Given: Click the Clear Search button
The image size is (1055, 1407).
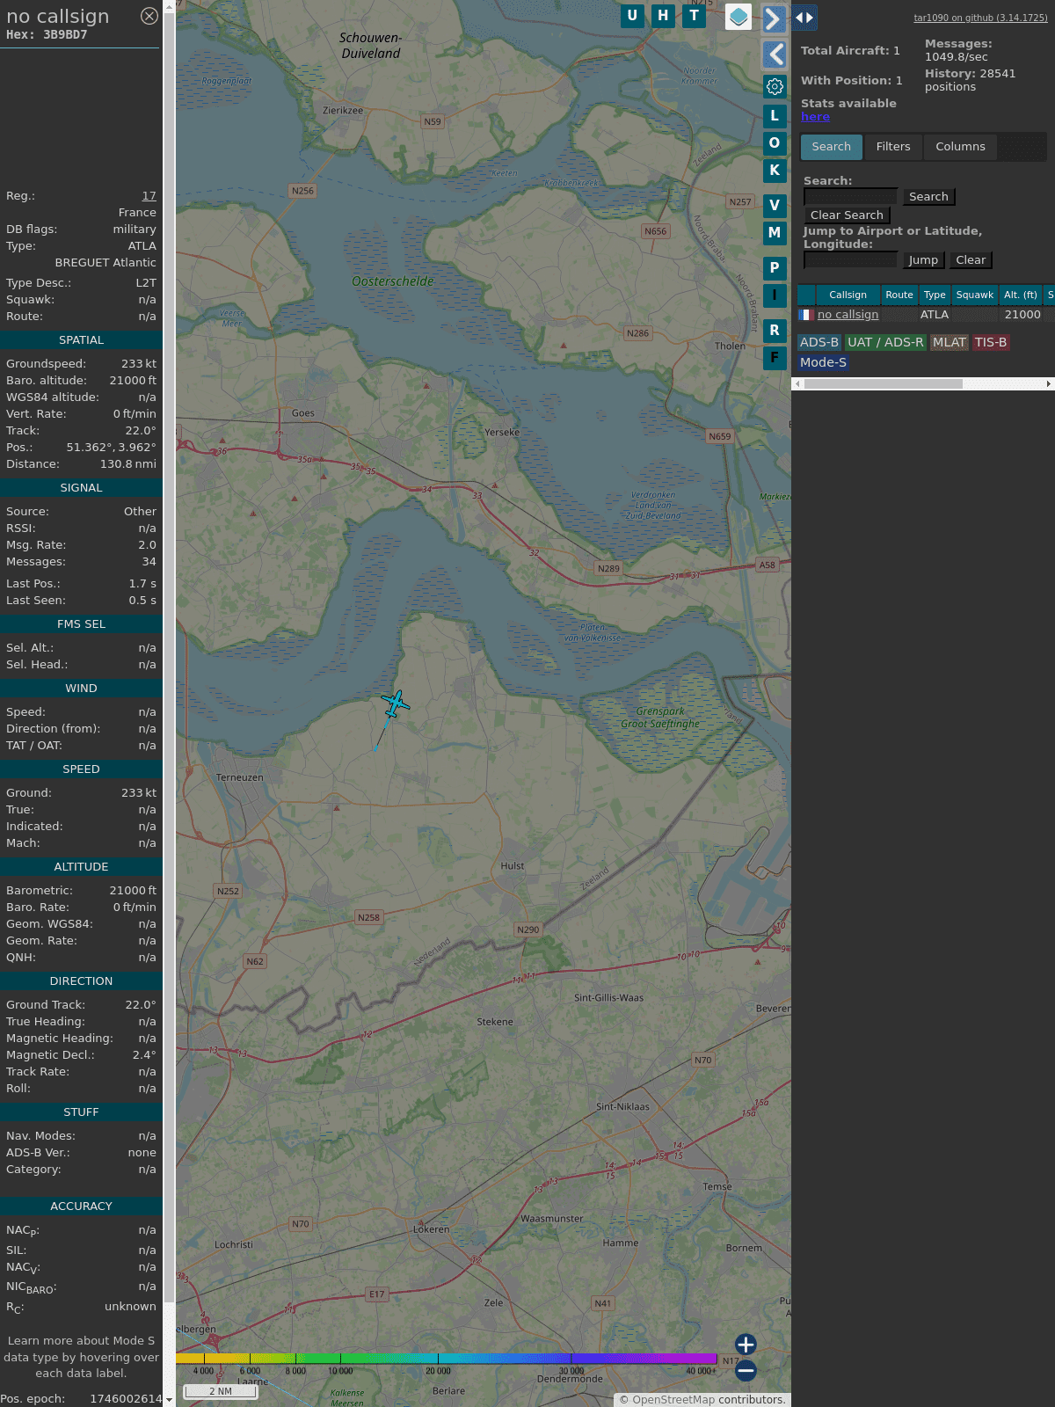Looking at the screenshot, I should (847, 215).
